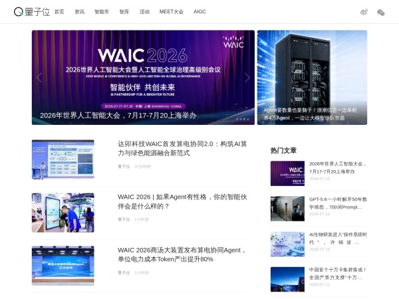Click author 量子位 under 商汤大装置 article
The image size is (399, 299).
click(x=124, y=273)
